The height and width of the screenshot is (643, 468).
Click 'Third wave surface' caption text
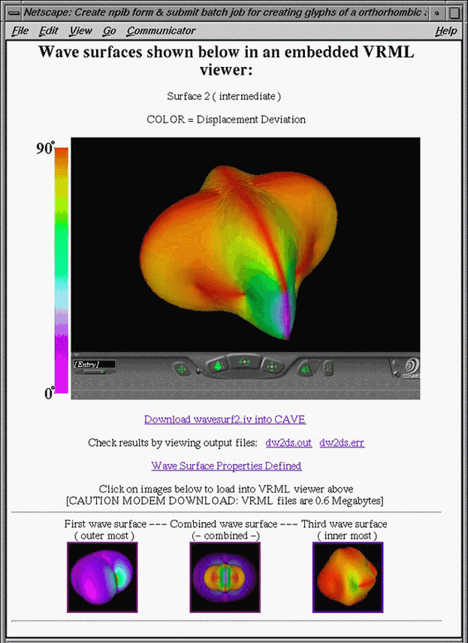click(x=344, y=524)
